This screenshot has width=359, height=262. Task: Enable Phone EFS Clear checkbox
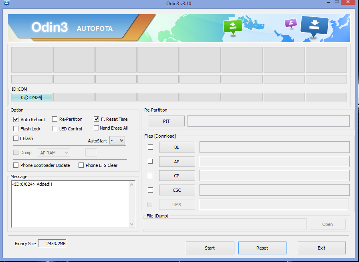[x=81, y=165]
